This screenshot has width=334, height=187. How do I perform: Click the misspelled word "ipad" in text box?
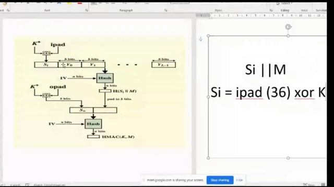tap(249, 92)
